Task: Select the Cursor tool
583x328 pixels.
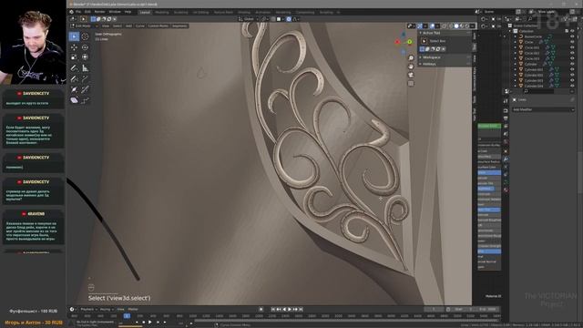Action: point(85,36)
